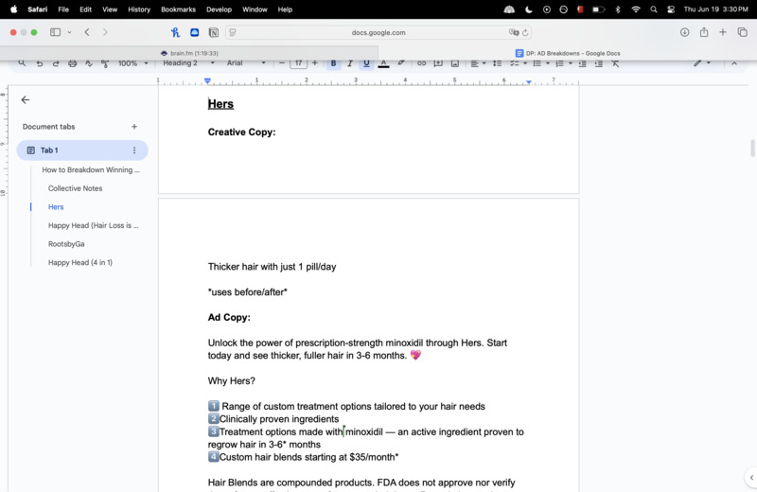
Task: Increase font size with plus button
Action: pos(315,63)
